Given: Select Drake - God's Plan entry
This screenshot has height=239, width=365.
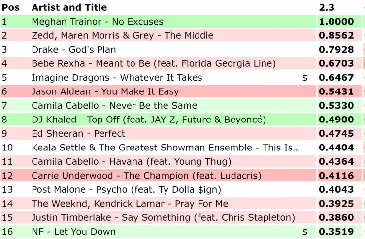Looking at the screenshot, I should tap(73, 49).
